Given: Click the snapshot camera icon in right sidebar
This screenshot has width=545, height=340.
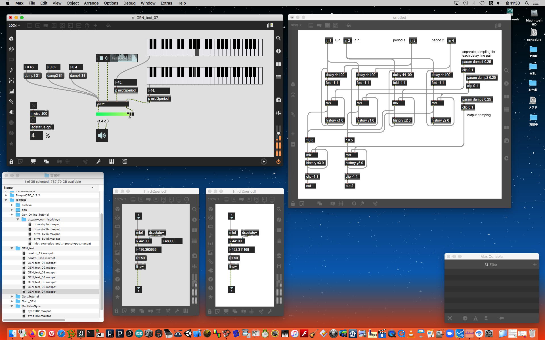Looking at the screenshot, I should [278, 100].
